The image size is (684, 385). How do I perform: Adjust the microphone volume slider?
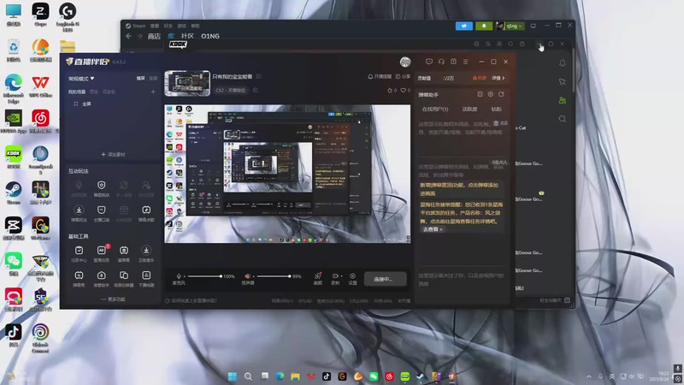pyautogui.click(x=204, y=276)
